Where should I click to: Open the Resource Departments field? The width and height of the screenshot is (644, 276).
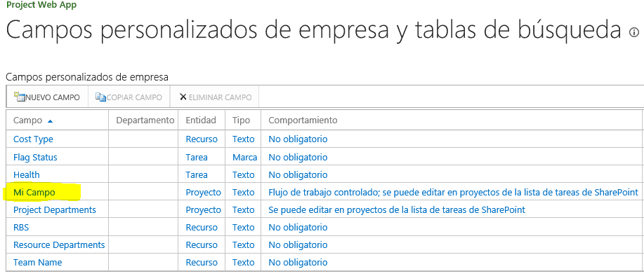[x=59, y=245]
